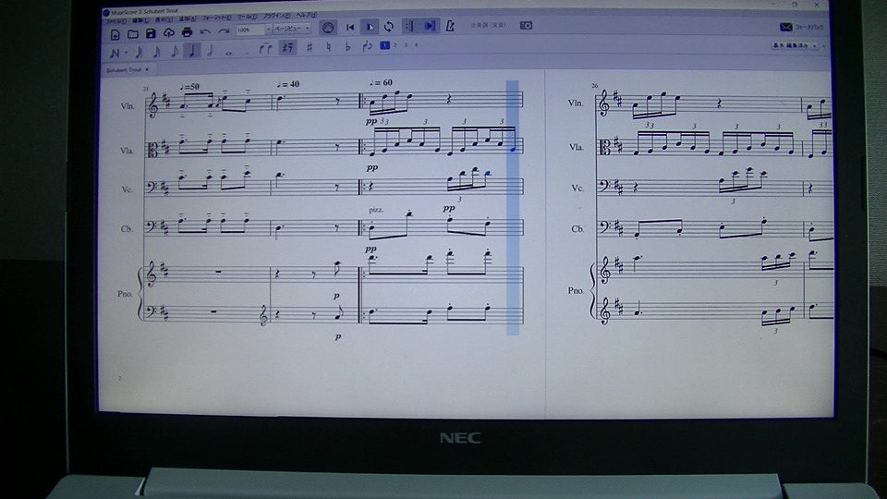Undo the last action
The image size is (887, 499).
(x=205, y=31)
